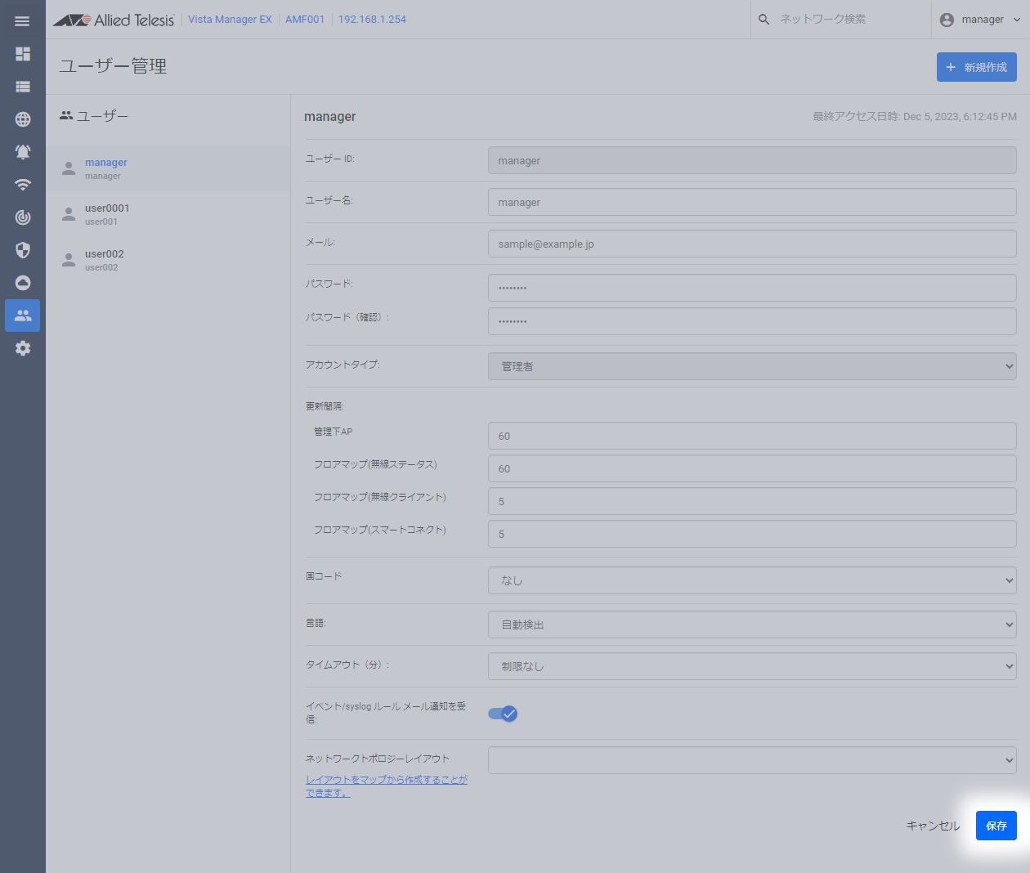Open the alarm bell notifications icon
Viewport: 1030px width, 873px height.
coord(23,152)
